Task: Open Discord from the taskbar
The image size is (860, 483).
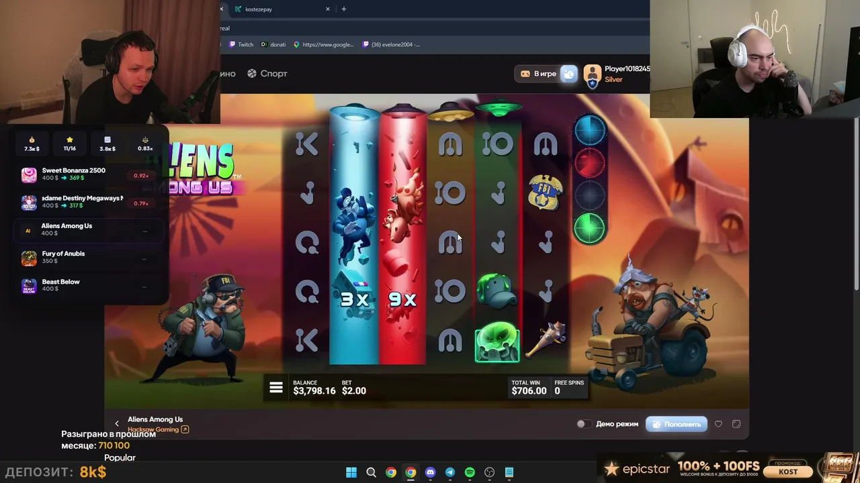Action: point(430,472)
